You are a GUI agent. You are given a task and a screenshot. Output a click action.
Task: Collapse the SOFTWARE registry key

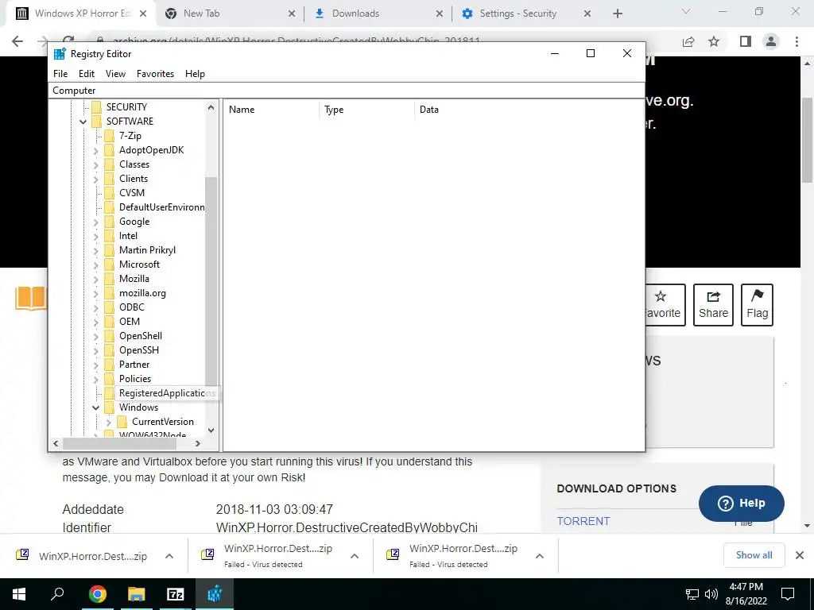point(83,122)
